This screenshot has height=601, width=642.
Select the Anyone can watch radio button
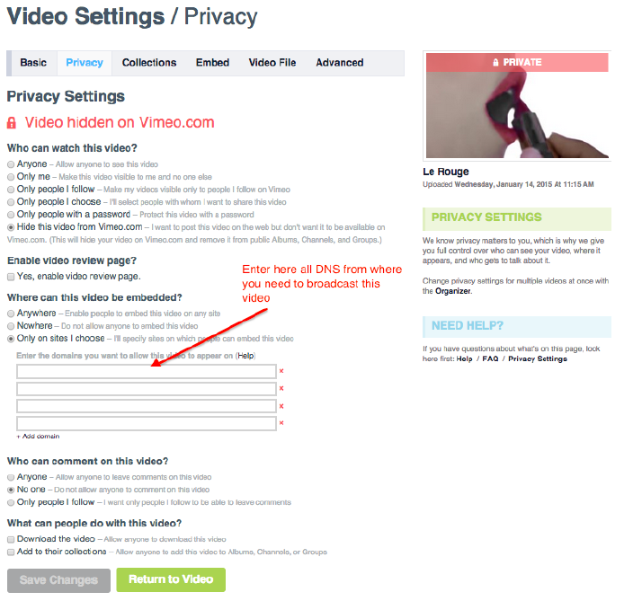click(x=11, y=164)
